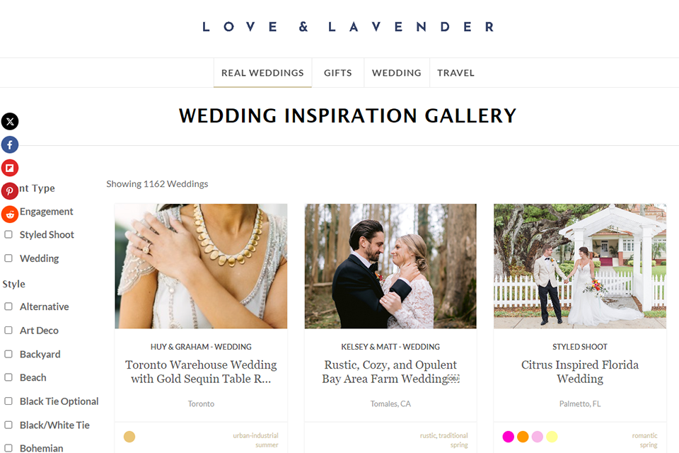The height and width of the screenshot is (453, 679).
Task: Open the Travel menu item
Action: click(x=455, y=73)
